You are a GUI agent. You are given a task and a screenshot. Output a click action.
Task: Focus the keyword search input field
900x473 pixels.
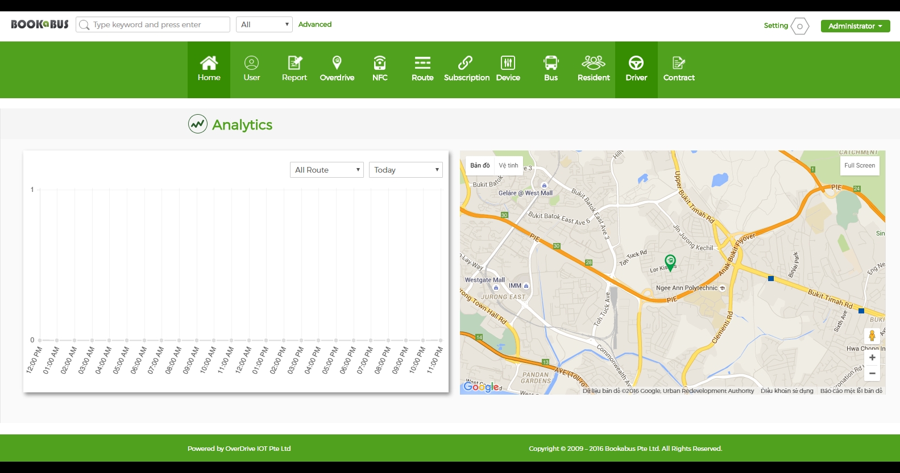[153, 24]
